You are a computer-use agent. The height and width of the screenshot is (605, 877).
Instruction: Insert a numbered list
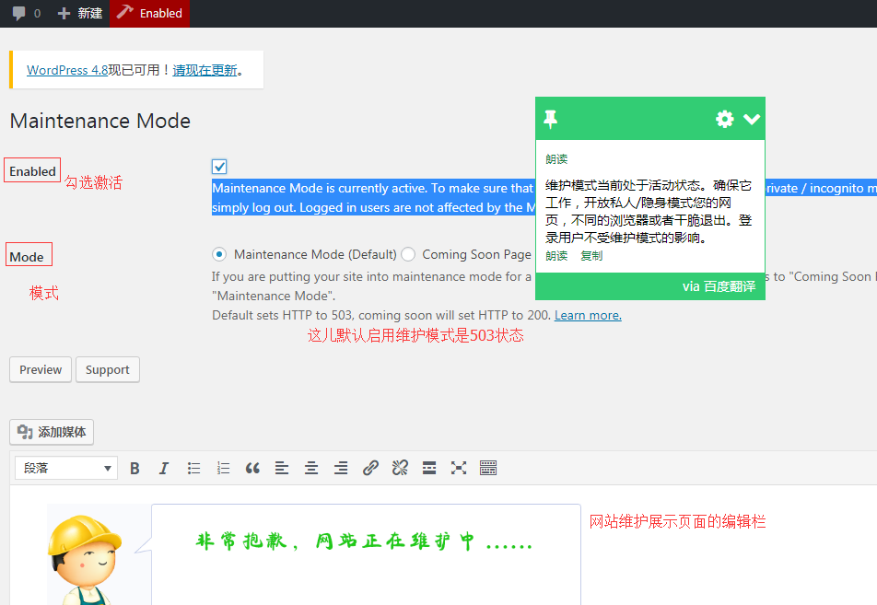(223, 468)
